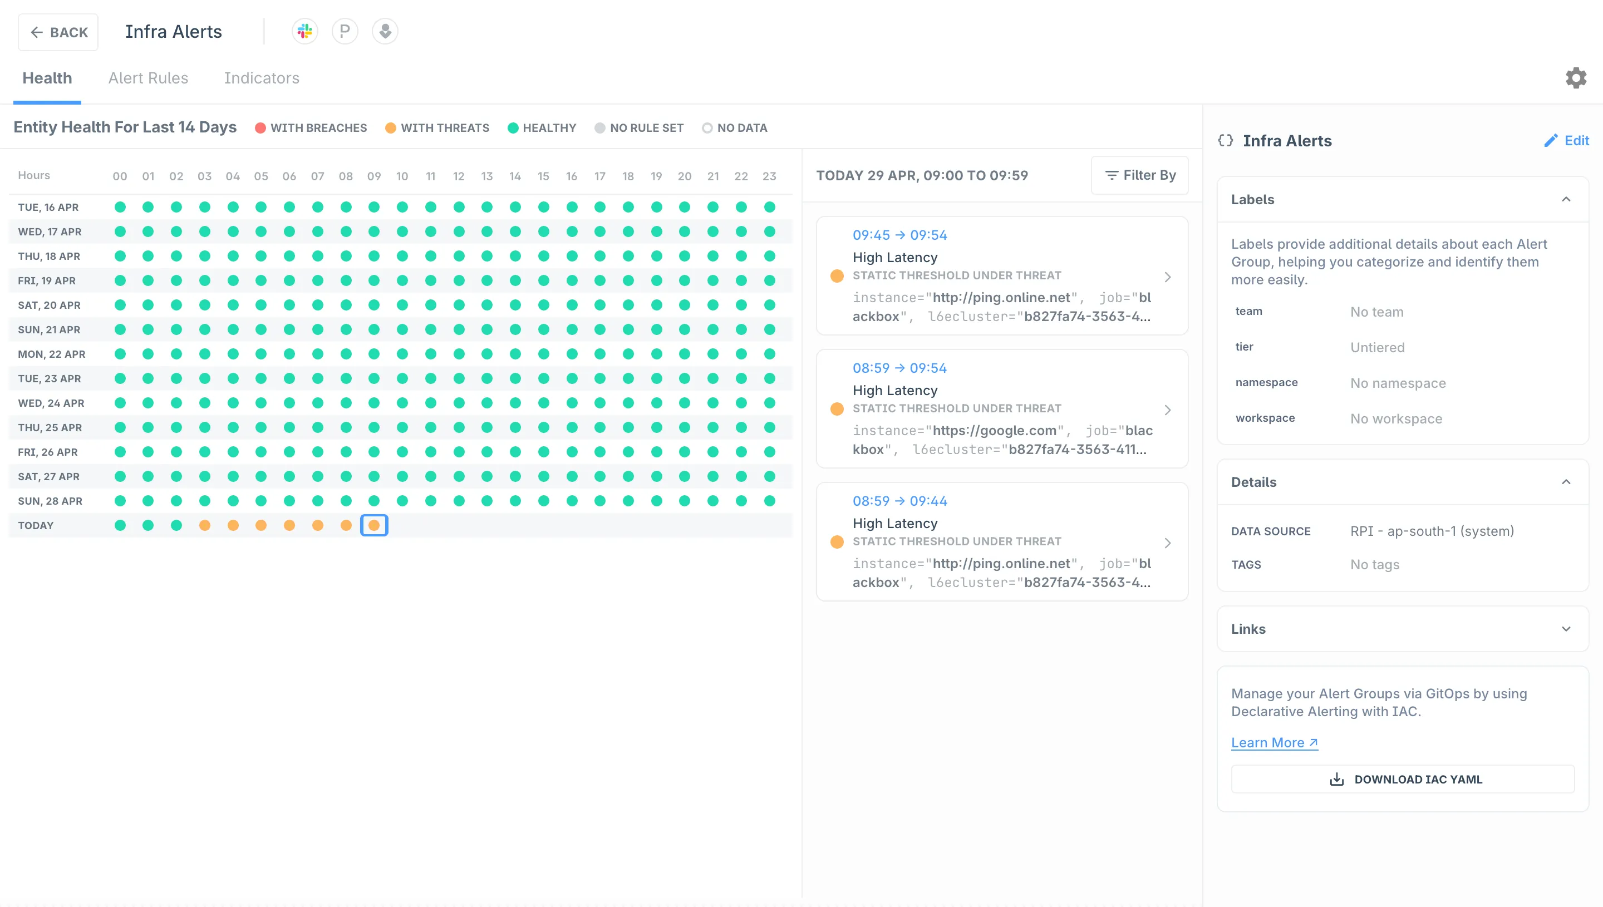Open the 09:45 to 09:54 High Latency alert arrow
The height and width of the screenshot is (907, 1603).
coord(1168,277)
